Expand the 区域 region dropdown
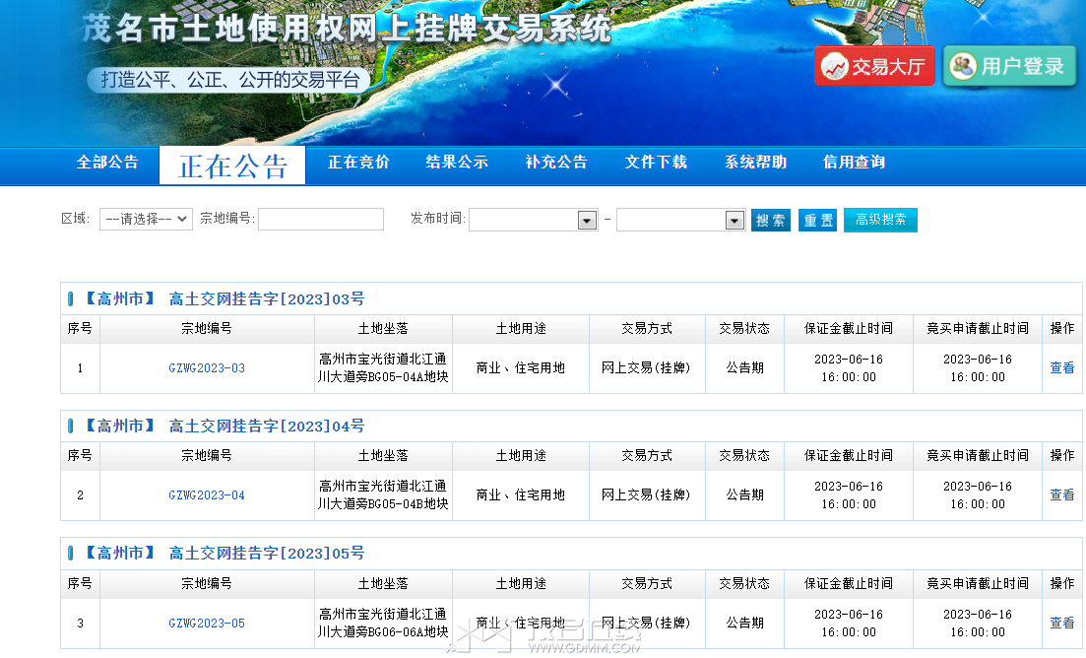The height and width of the screenshot is (658, 1086). [146, 219]
